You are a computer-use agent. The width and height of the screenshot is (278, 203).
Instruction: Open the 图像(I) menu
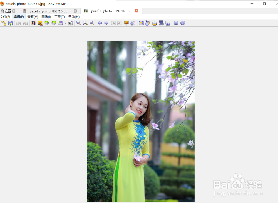46,17
